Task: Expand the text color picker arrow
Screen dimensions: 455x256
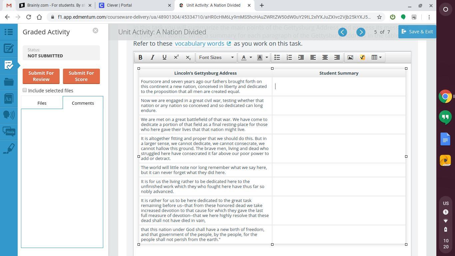Action: [x=251, y=57]
